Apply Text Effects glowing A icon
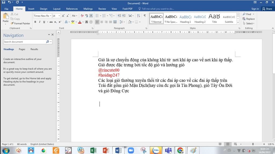Viewport: 275px width, 154px height. tap(66, 22)
